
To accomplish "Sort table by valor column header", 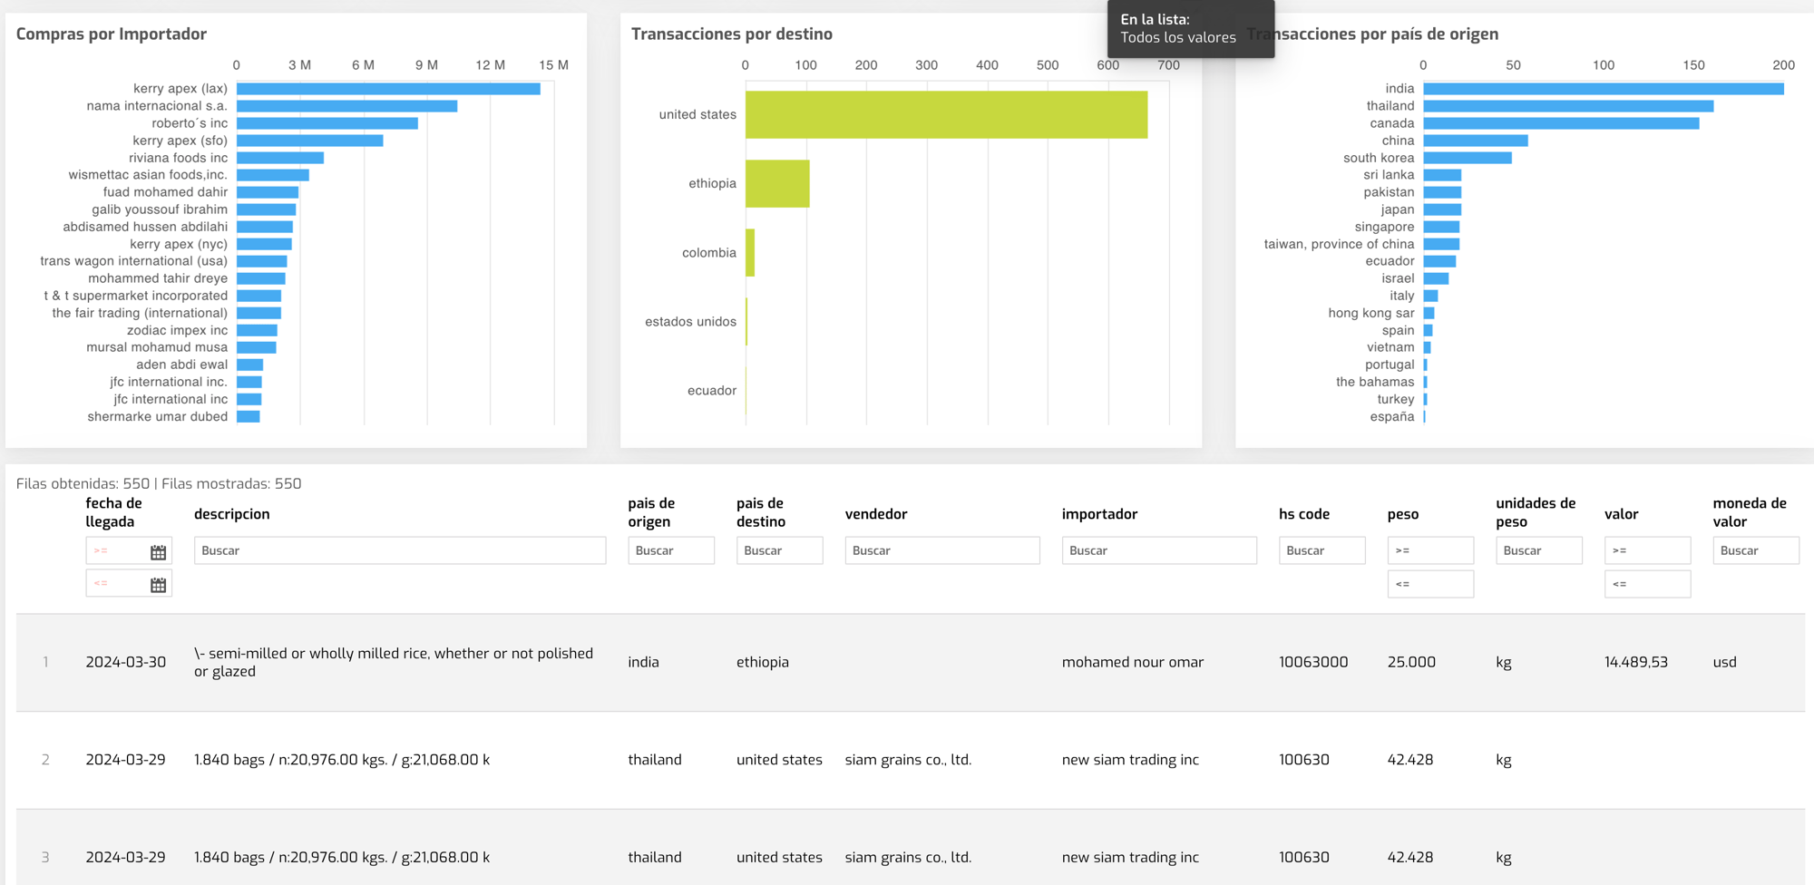I will click(1621, 514).
